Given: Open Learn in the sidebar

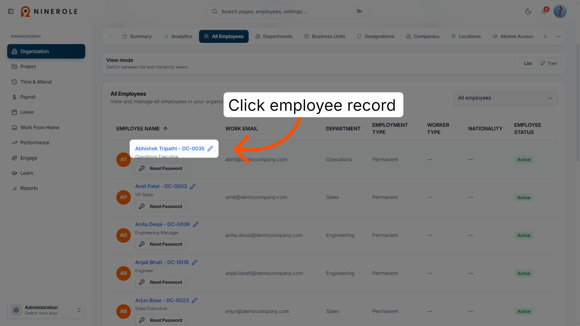Looking at the screenshot, I should coord(46,173).
